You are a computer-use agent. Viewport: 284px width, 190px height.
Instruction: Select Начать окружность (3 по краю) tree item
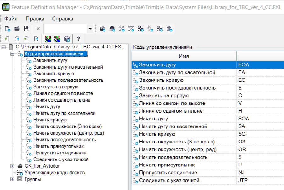68,126
